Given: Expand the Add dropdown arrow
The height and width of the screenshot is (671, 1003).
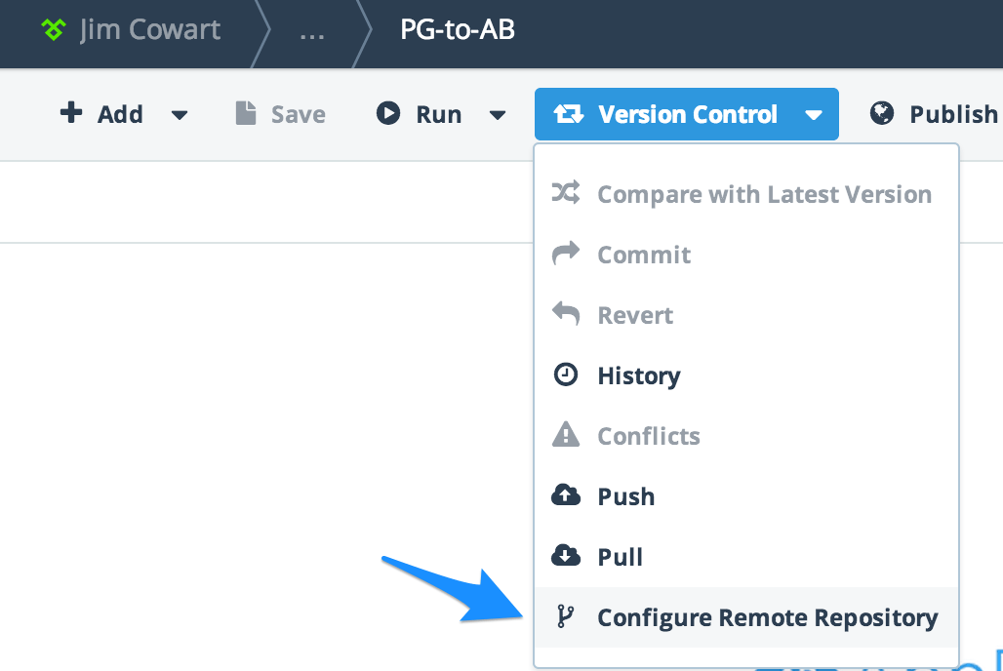Looking at the screenshot, I should (180, 115).
